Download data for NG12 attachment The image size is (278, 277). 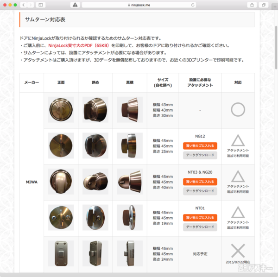tap(200, 155)
